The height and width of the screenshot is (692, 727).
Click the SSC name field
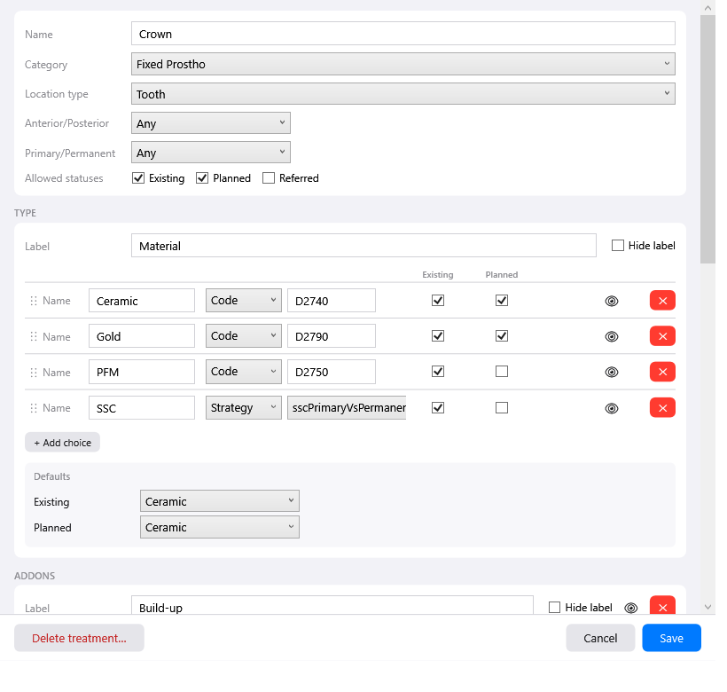point(142,408)
